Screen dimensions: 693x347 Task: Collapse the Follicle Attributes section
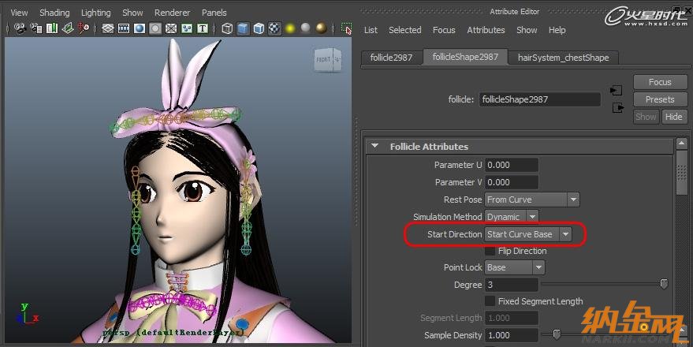[374, 146]
